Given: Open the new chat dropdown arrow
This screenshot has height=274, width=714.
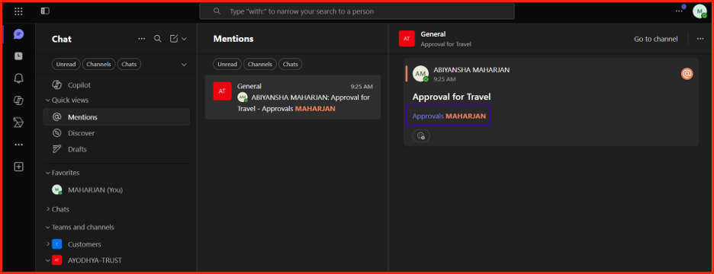Looking at the screenshot, I should tap(184, 39).
